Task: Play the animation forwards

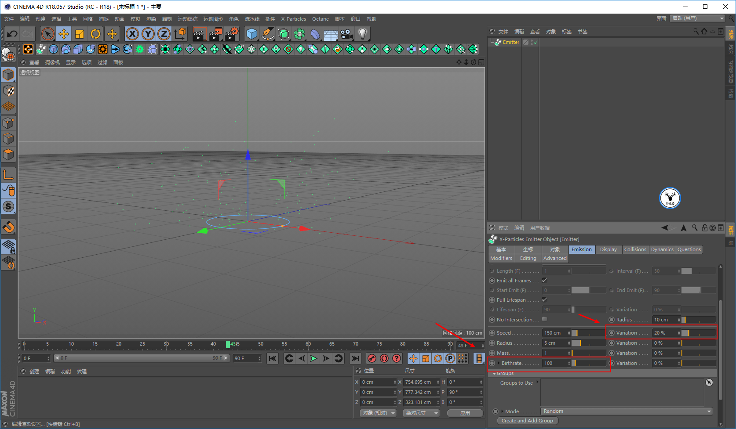Action: point(313,358)
